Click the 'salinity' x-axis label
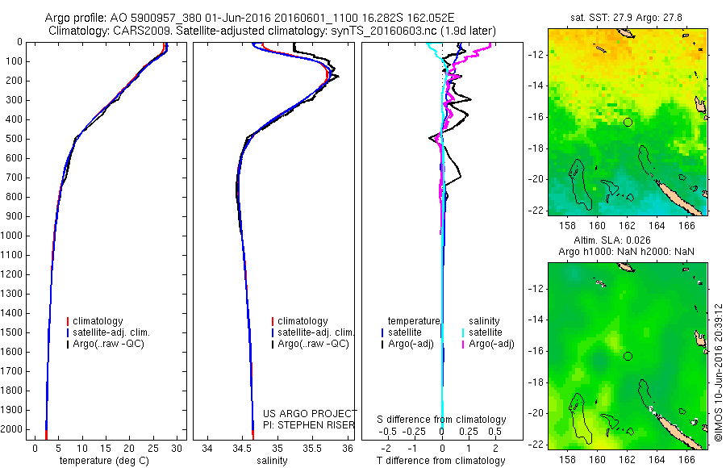 (x=272, y=461)
